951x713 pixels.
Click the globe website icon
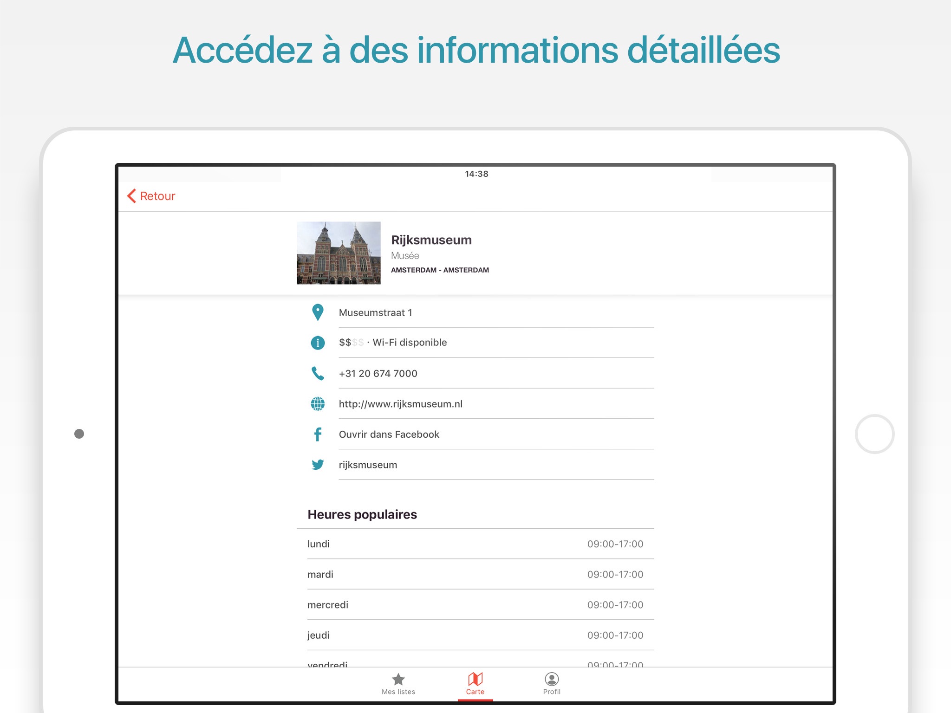click(x=318, y=404)
